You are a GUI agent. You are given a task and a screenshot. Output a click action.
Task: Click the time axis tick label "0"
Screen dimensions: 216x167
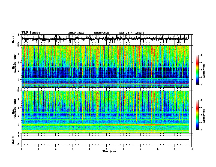pos(22,149)
